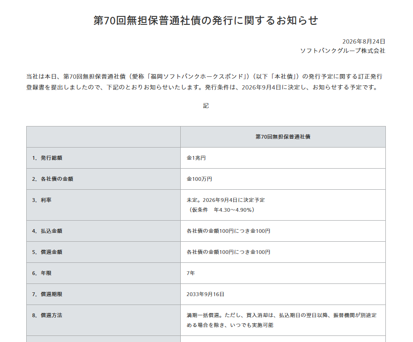Click the title 第70回無担保普通社債の発行に関するお知らせ
The height and width of the screenshot is (342, 413).
tap(206, 21)
